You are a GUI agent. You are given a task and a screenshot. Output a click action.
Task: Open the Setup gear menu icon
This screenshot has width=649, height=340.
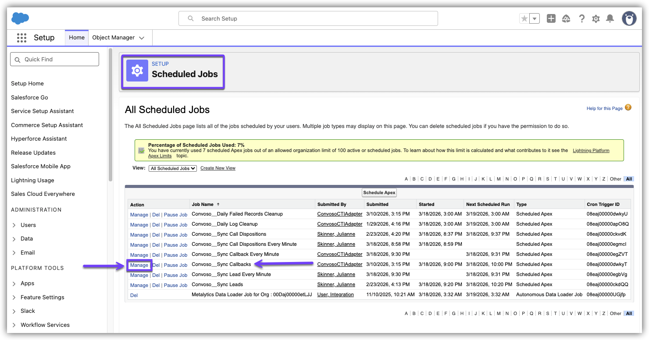(x=596, y=18)
